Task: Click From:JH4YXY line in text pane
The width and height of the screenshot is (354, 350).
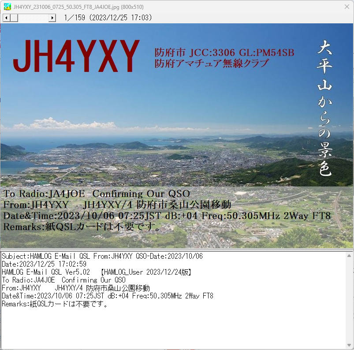Action: pos(76,288)
